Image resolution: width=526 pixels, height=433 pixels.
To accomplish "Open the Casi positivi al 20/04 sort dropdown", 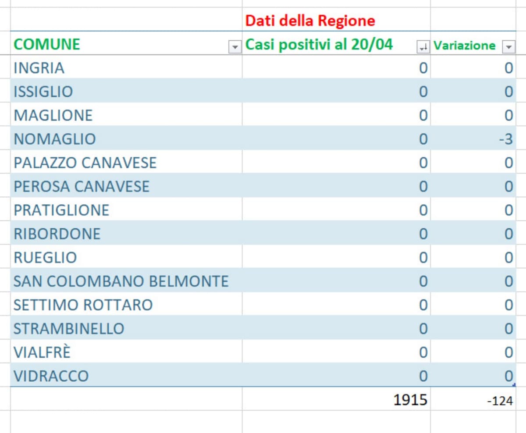I will 423,46.
